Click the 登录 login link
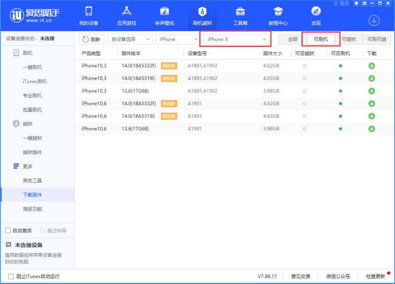Screen dimensions: 395x284 (341, 3)
